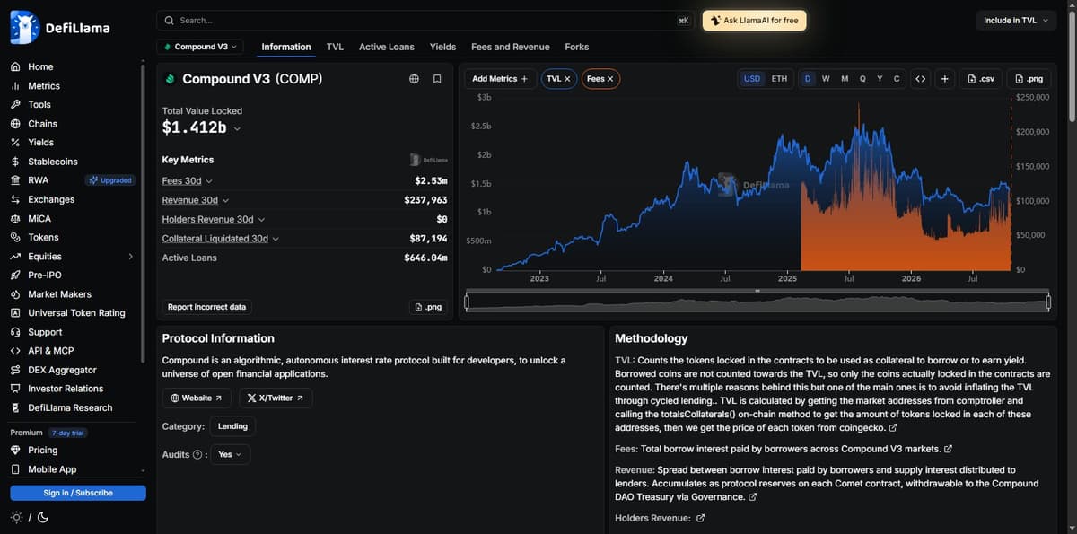Screen dimensions: 1077x534
Task: Expand the $1.412b TVL breakdown chevron
Action: click(237, 128)
